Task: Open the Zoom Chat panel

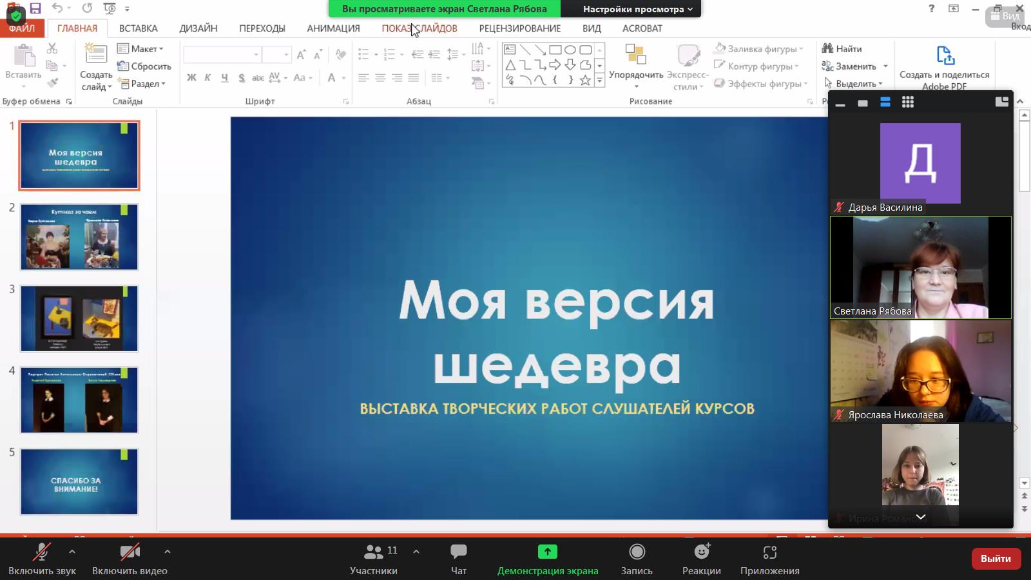Action: click(x=458, y=558)
